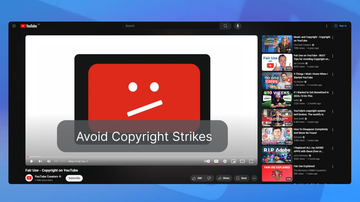Click title 'If I Wanted to Get Monetized in 2024'
This screenshot has height=202, width=360.
pos(311,94)
